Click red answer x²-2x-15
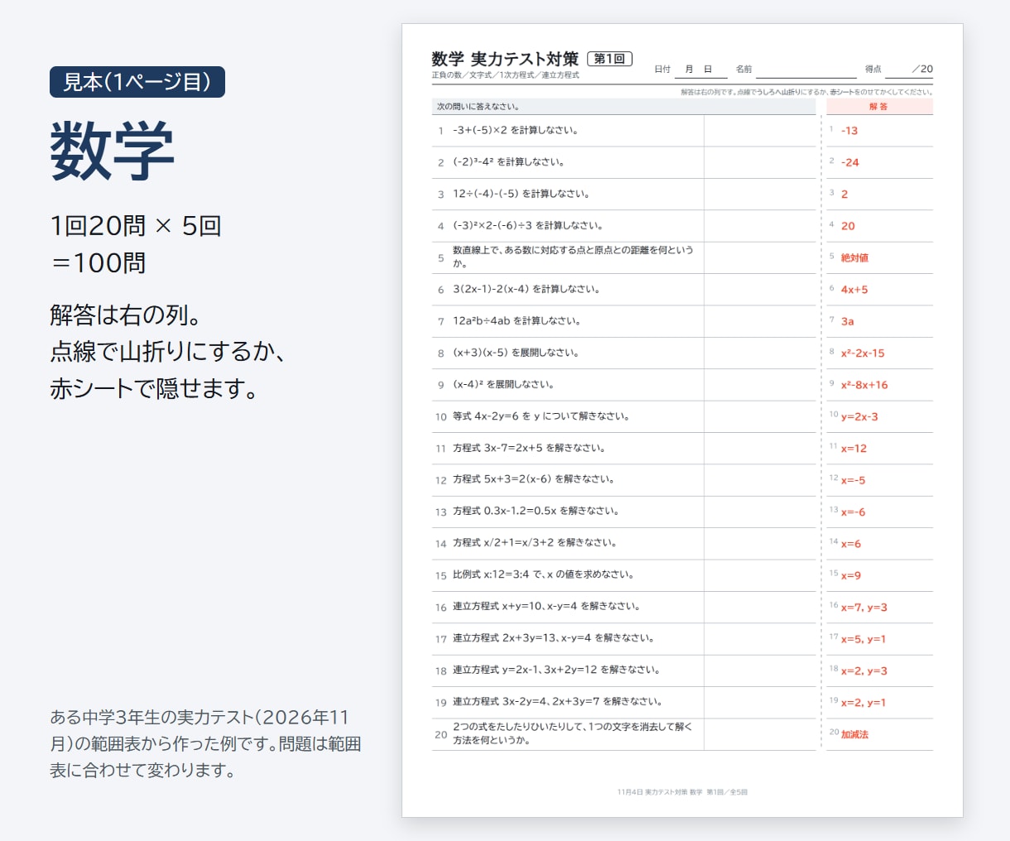This screenshot has height=841, width=1010. click(x=863, y=353)
